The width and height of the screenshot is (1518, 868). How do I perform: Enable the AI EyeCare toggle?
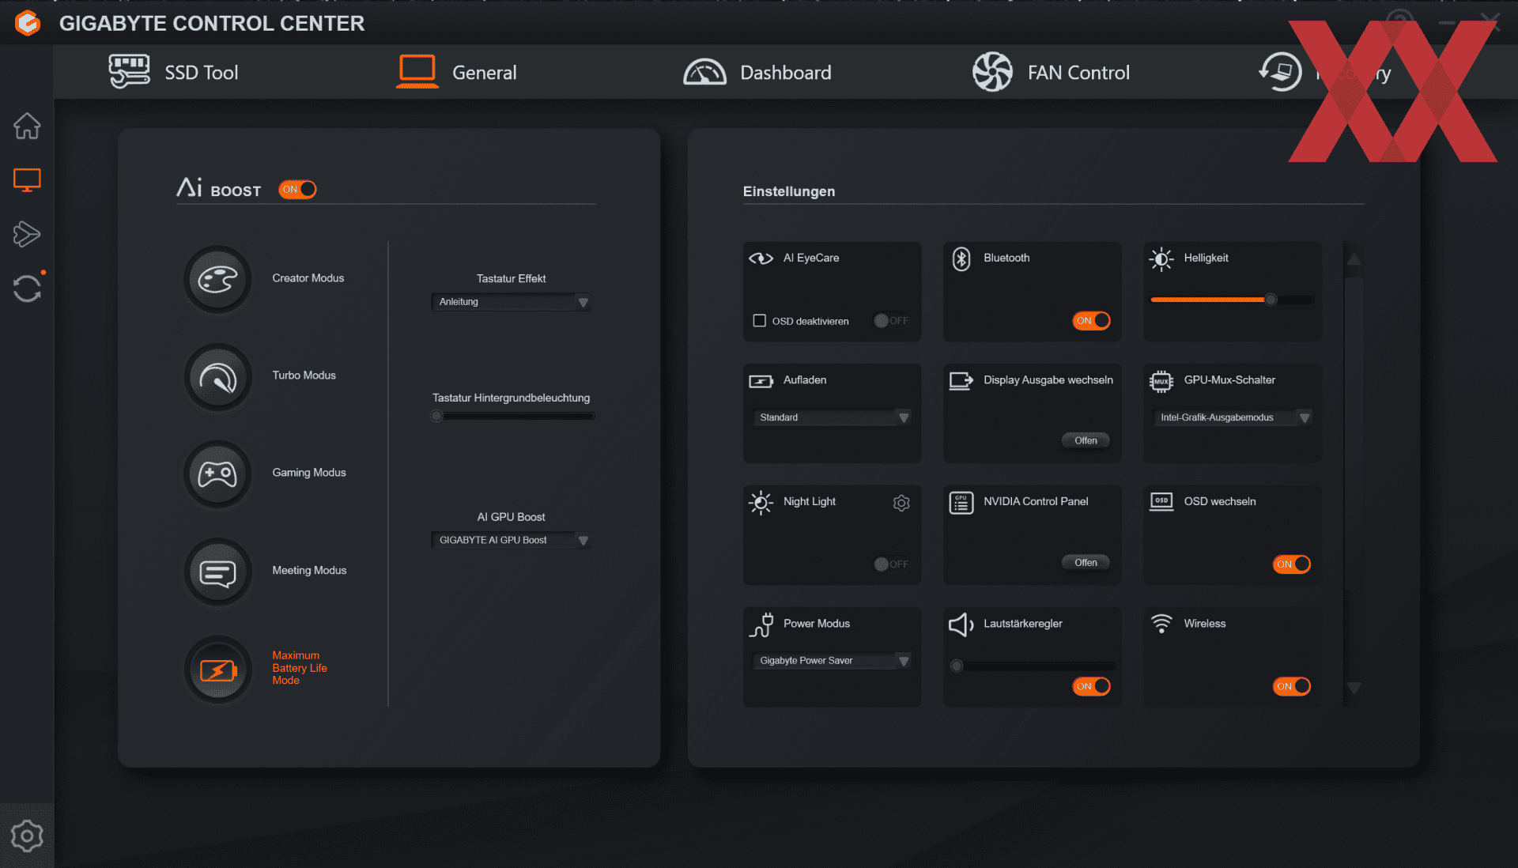(x=891, y=321)
